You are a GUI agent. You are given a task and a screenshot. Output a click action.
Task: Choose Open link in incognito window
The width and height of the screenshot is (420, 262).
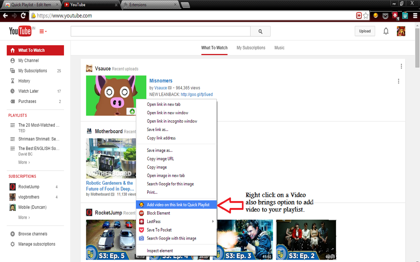[176, 121]
